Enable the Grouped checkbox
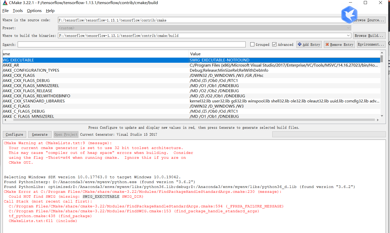This screenshot has width=390, height=233. pos(252,44)
